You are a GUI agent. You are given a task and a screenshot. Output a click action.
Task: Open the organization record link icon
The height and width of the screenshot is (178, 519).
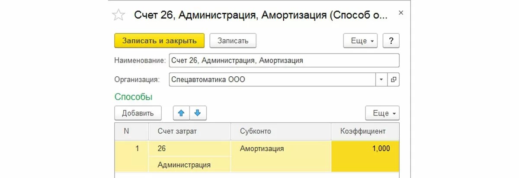[393, 80]
